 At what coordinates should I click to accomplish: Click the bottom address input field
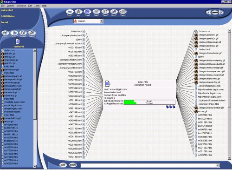click(x=148, y=165)
